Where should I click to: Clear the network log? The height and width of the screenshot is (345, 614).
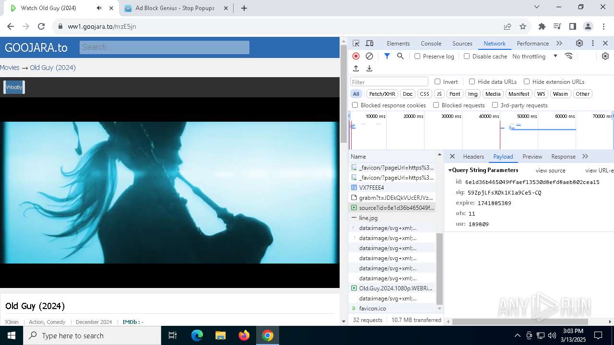click(369, 56)
